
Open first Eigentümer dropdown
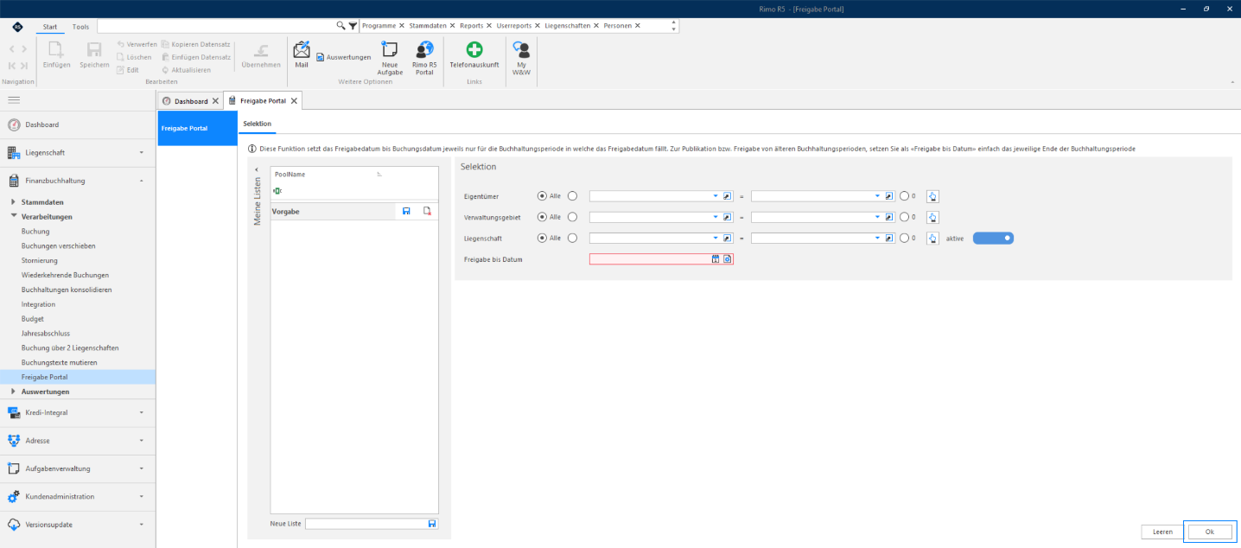(x=716, y=196)
